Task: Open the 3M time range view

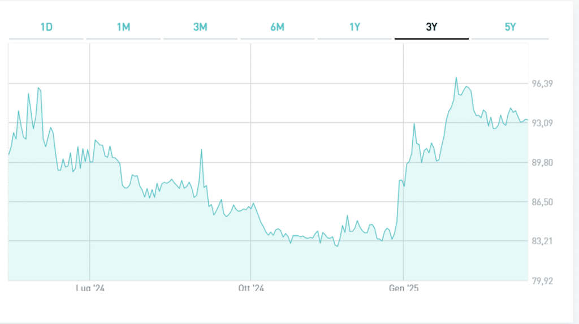Action: [x=200, y=27]
